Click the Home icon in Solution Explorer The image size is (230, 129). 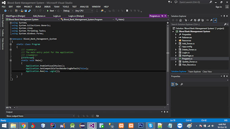tap(180, 20)
